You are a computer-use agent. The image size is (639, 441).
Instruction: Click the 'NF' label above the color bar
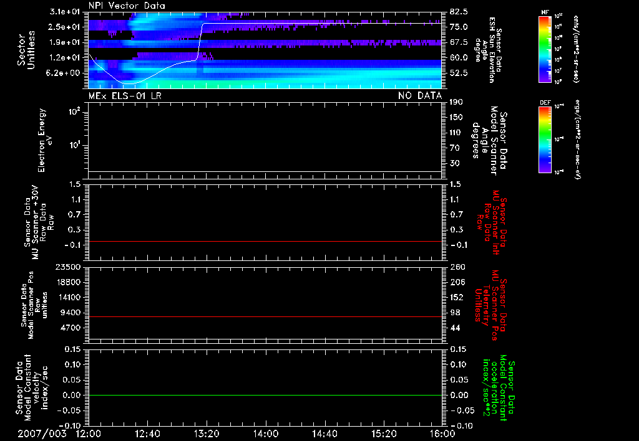pyautogui.click(x=545, y=12)
